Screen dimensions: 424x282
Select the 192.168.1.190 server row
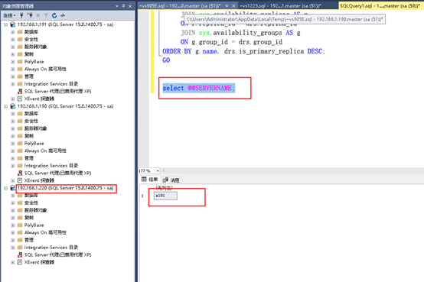point(66,106)
